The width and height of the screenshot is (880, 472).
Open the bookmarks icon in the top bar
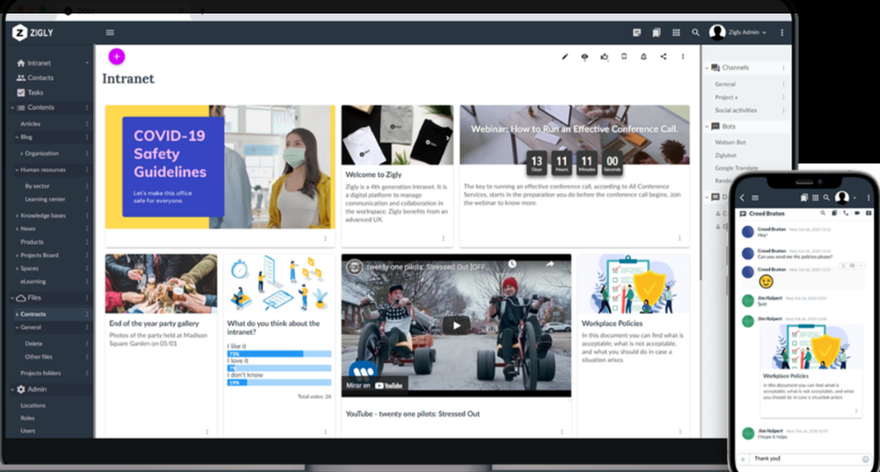656,33
